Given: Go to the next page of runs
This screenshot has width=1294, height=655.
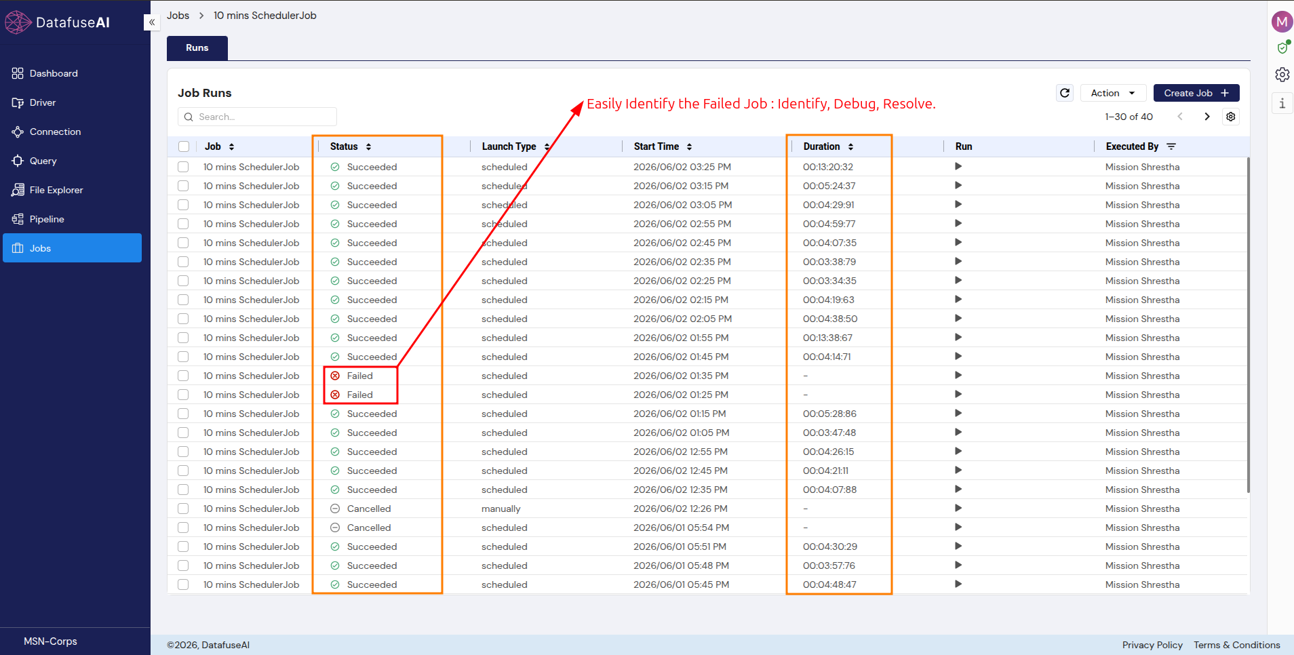Looking at the screenshot, I should [x=1207, y=117].
